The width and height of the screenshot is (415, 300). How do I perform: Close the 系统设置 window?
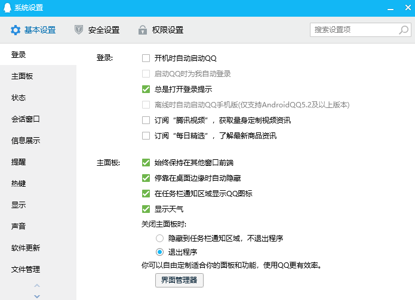pos(408,8)
